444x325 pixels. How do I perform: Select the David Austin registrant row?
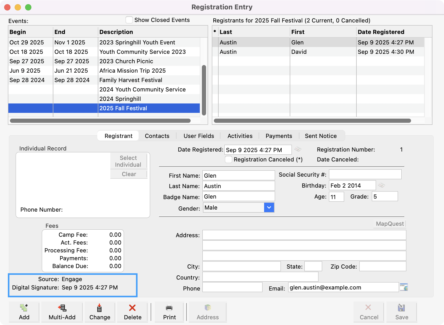tap(288, 52)
